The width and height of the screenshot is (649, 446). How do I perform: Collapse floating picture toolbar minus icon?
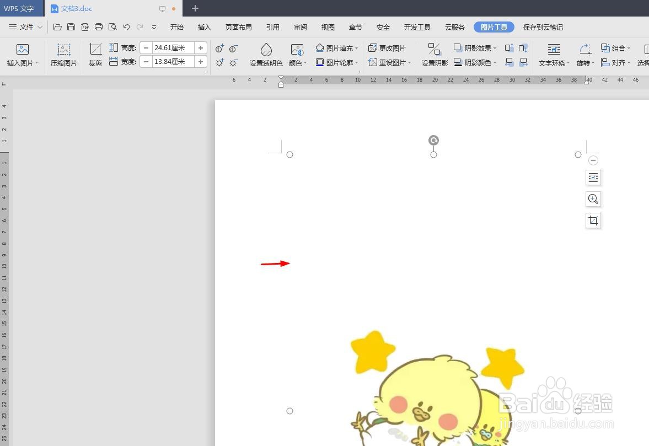coord(593,160)
